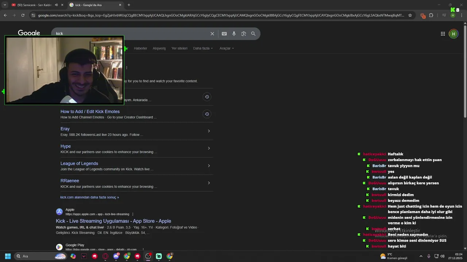Open the Chrome profile H in toolbar
Image resolution: width=467 pixels, height=262 pixels.
453,15
